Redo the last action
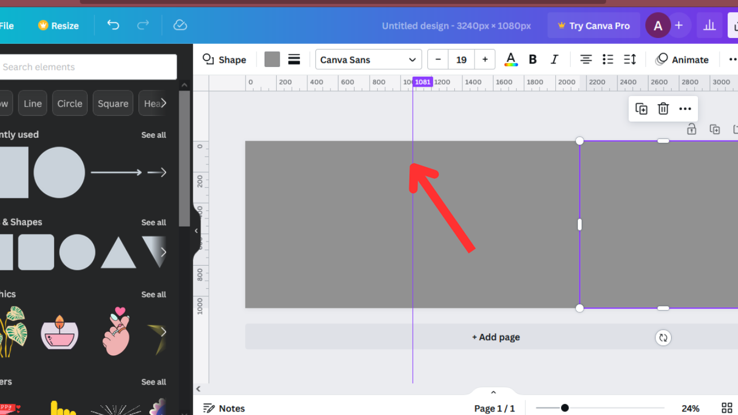Viewport: 738px width, 415px height. pos(143,25)
